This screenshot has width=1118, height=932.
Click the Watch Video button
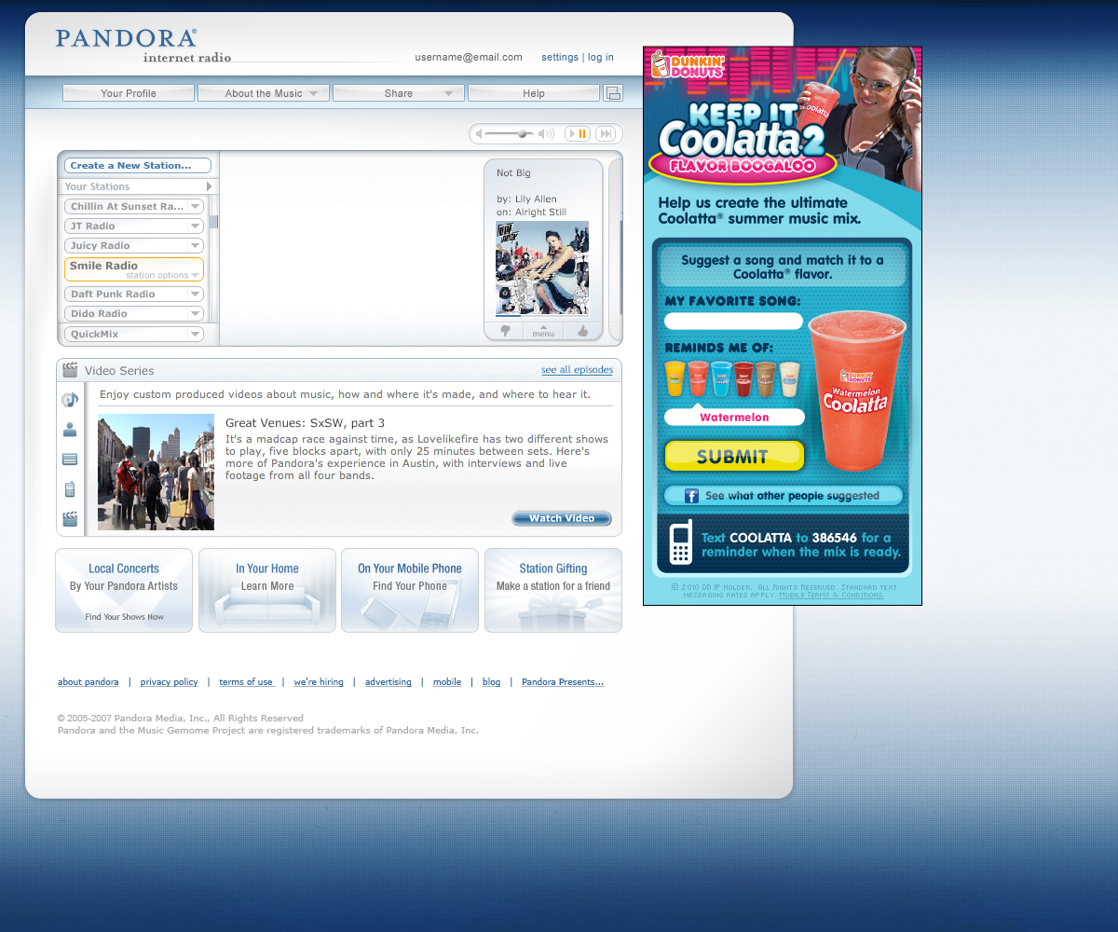coord(562,518)
